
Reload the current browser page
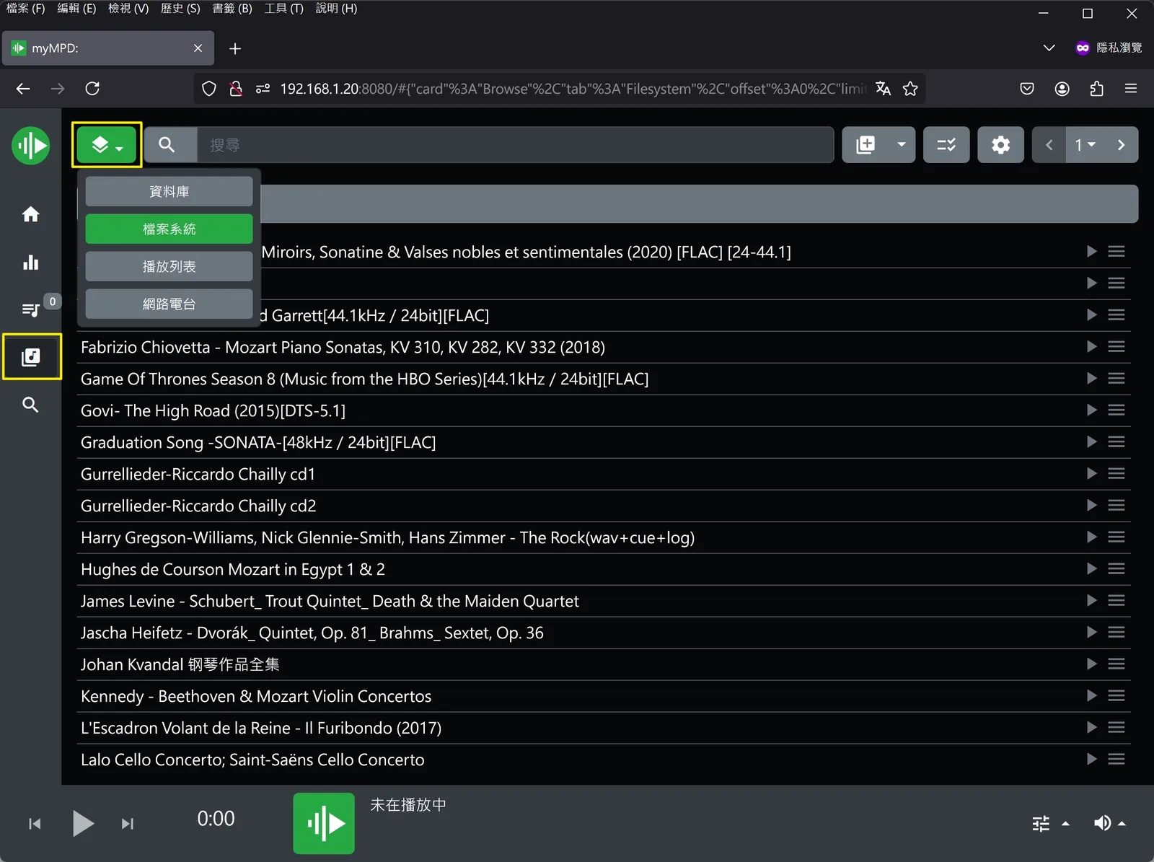pos(92,89)
